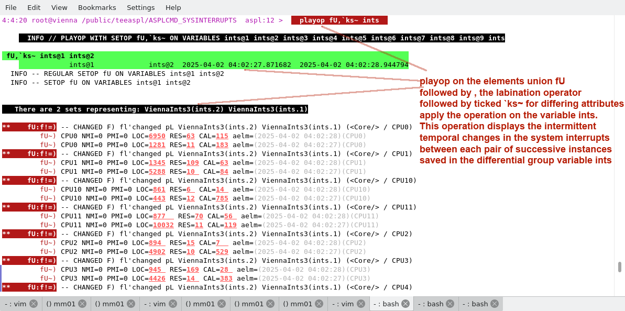Close the first vim tab
Screen dimensions: 625x311
point(34,304)
